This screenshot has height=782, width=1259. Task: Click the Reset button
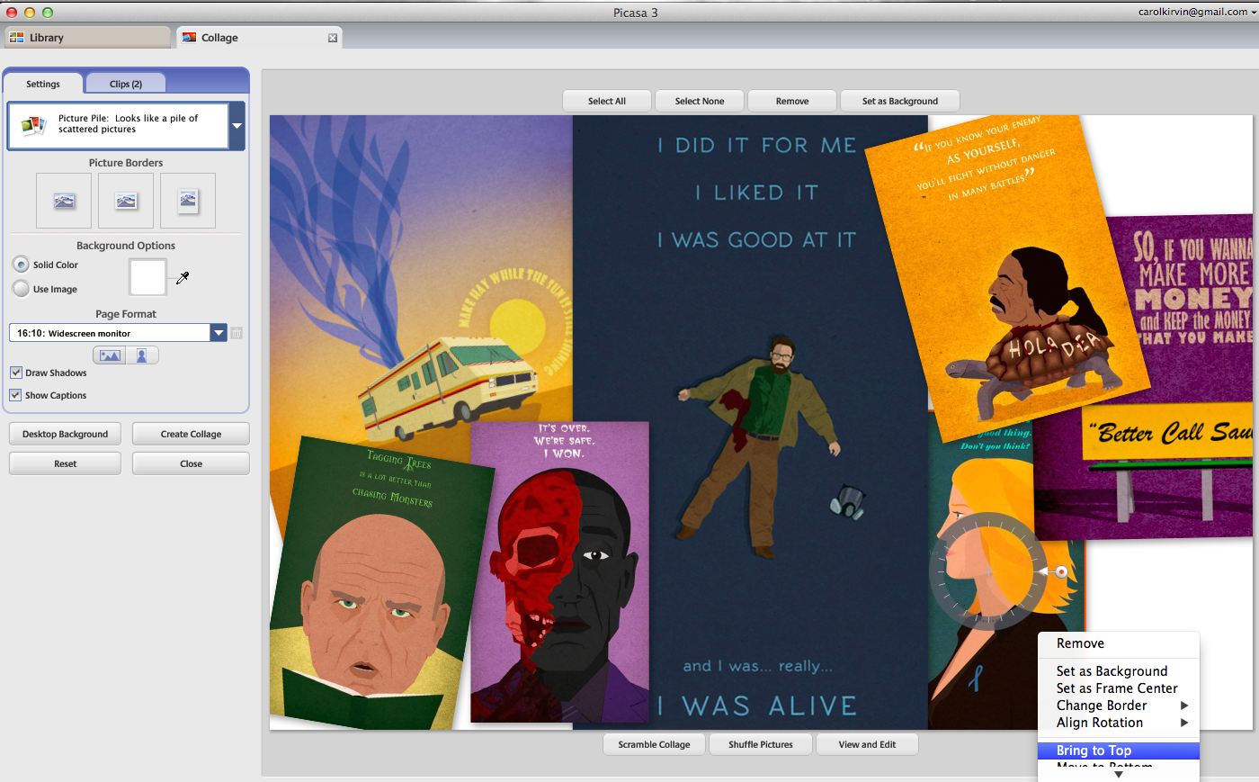[65, 463]
